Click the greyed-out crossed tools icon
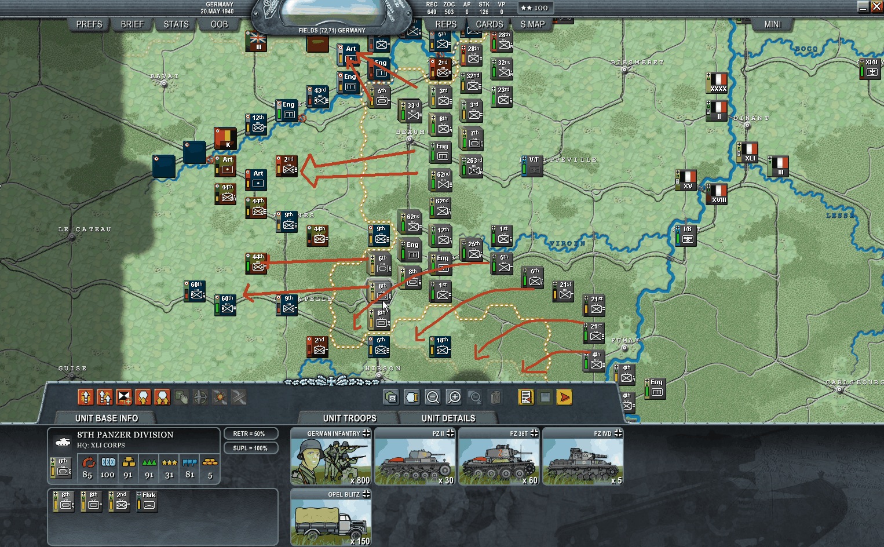Viewport: 884px width, 547px height. pyautogui.click(x=239, y=397)
